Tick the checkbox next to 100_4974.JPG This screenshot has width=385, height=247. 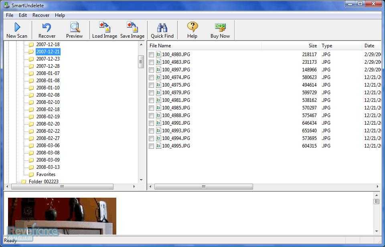[x=152, y=78]
